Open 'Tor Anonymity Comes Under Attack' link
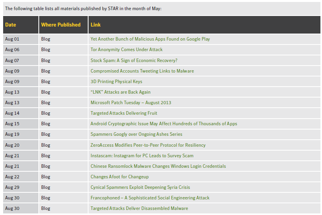 (x=127, y=50)
